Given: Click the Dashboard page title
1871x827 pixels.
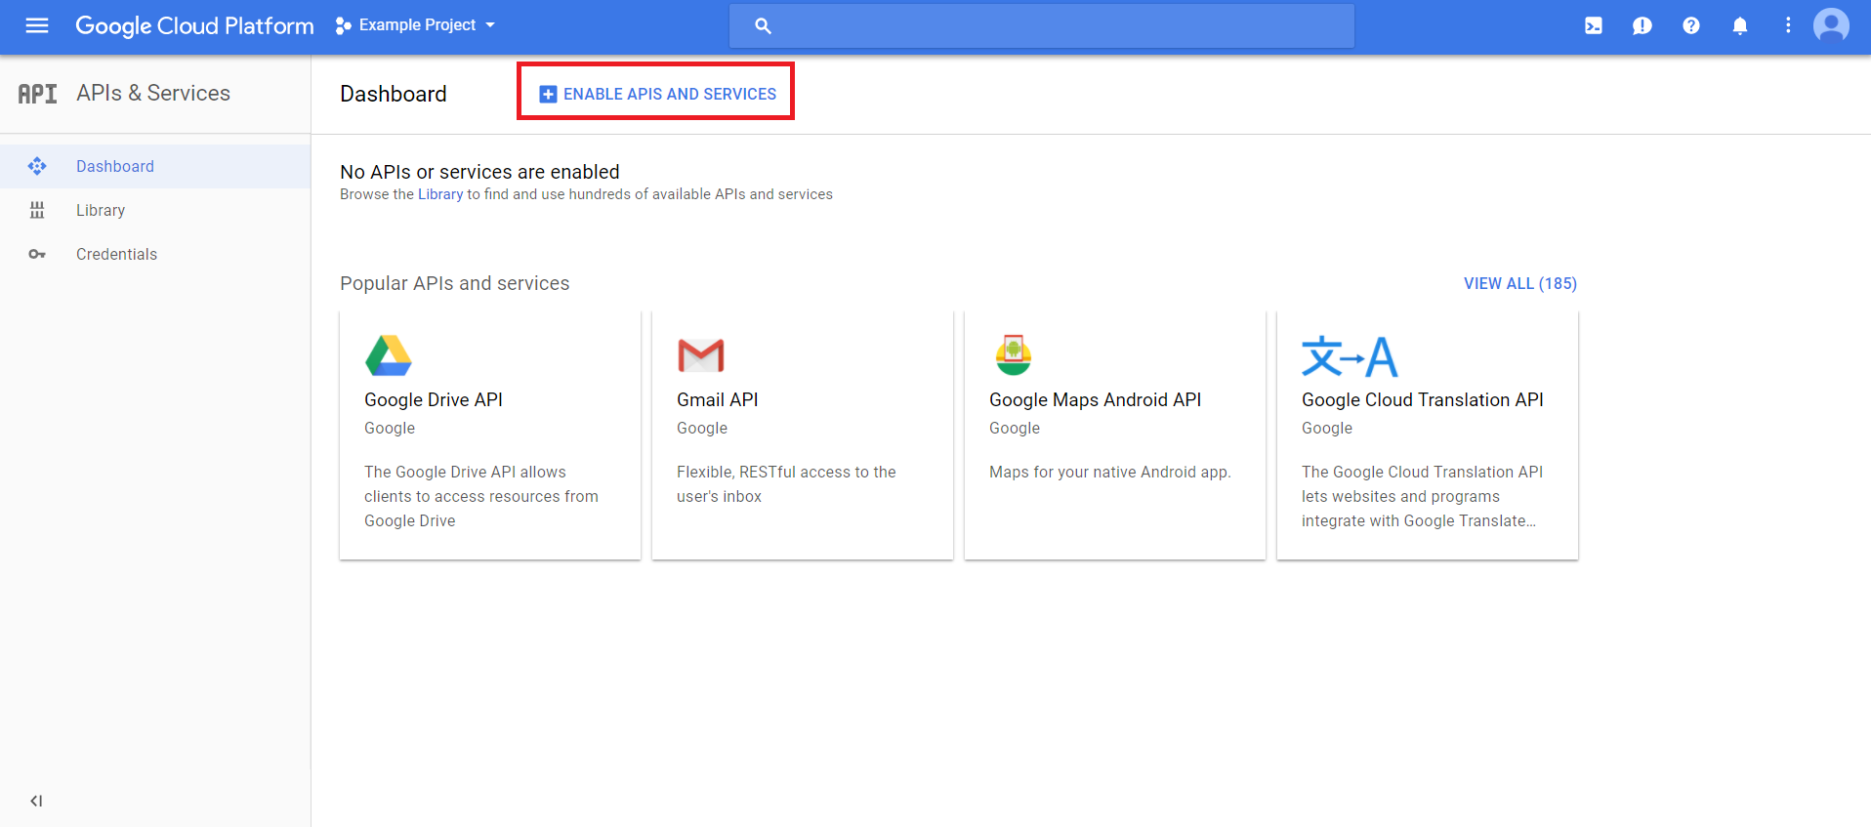Looking at the screenshot, I should point(394,94).
